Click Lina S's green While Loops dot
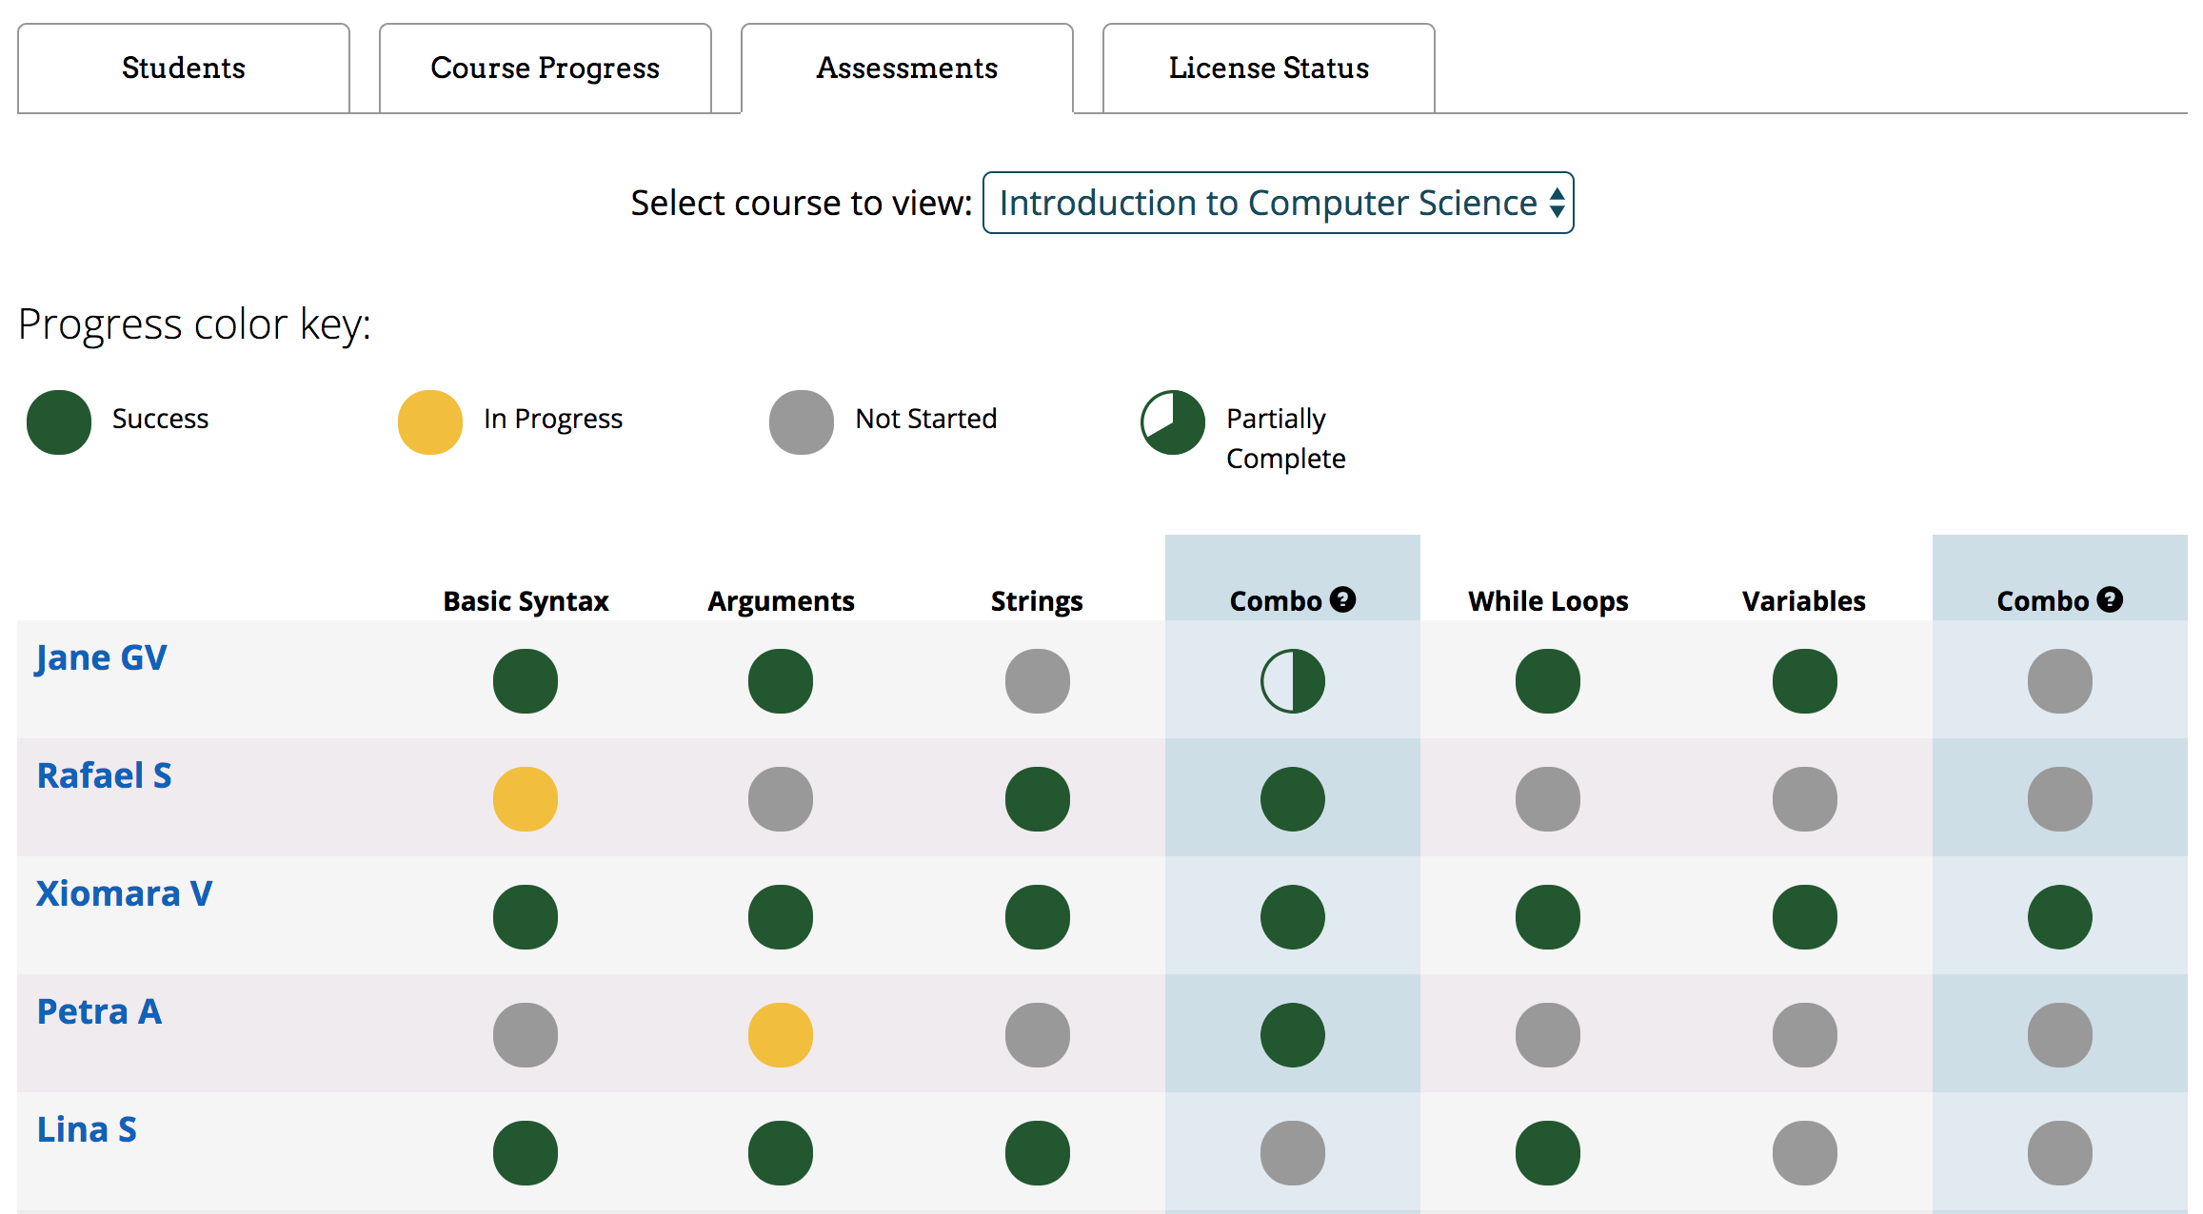Screen dimensions: 2203x1214 coord(1547,1153)
